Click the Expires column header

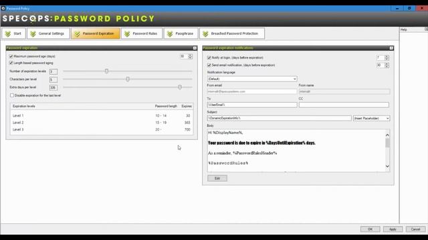(187, 106)
